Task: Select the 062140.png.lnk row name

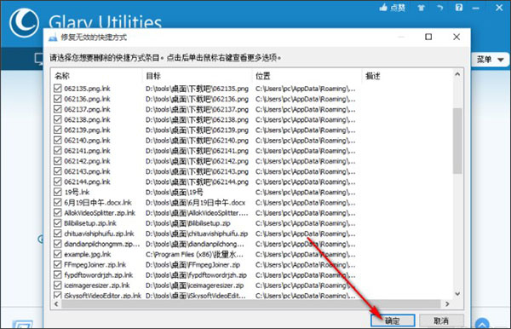Action: [87, 140]
